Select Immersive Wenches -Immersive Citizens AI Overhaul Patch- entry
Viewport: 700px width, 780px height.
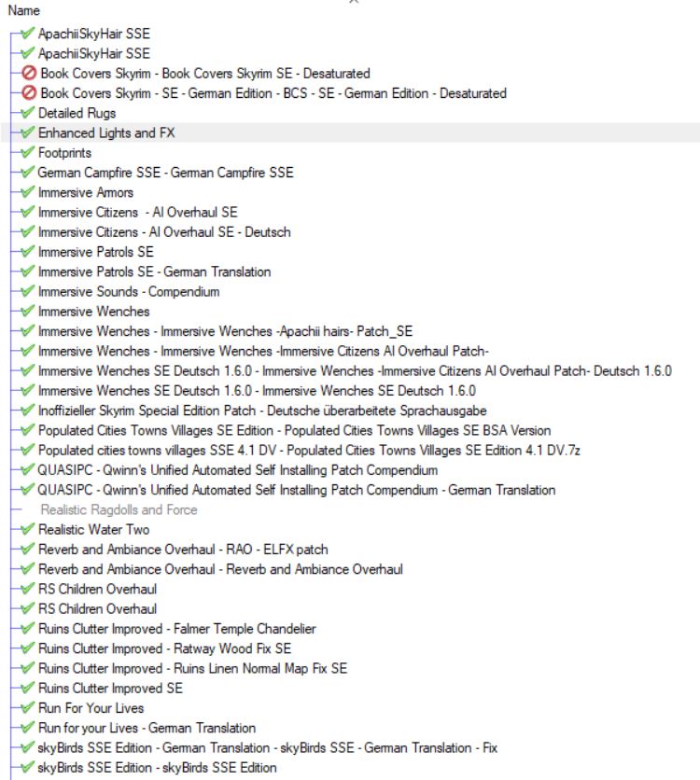(263, 351)
